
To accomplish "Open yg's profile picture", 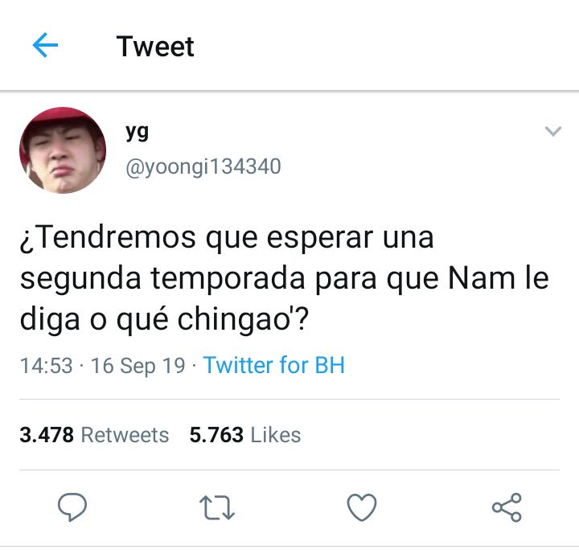I will (63, 150).
